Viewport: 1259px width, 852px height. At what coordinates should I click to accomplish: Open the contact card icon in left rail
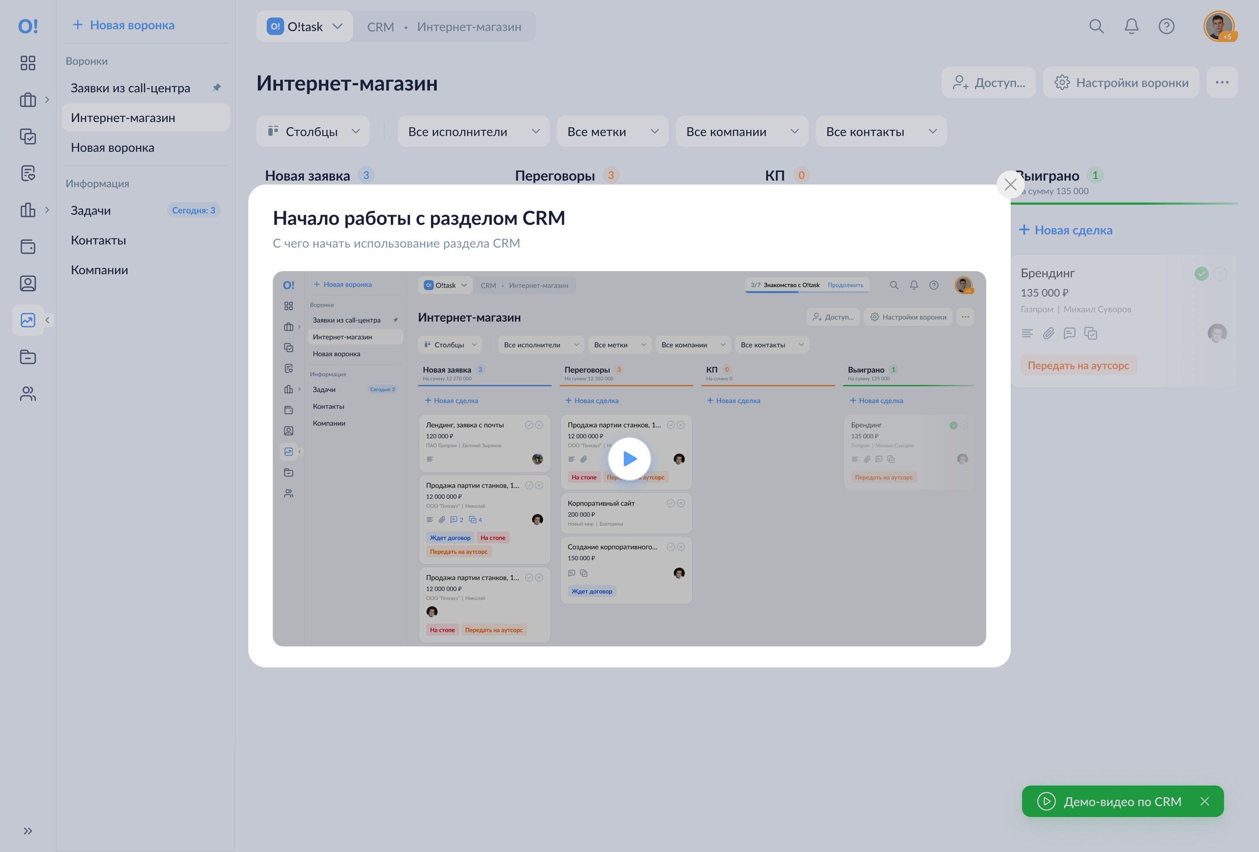tap(28, 283)
